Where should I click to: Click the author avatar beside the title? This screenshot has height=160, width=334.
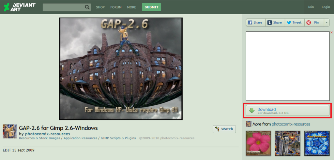coord(9,131)
